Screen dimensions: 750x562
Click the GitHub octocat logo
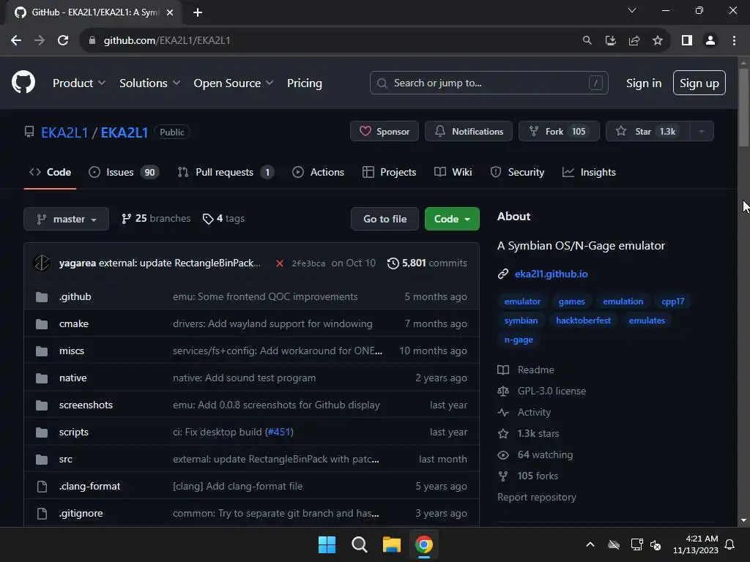point(23,82)
